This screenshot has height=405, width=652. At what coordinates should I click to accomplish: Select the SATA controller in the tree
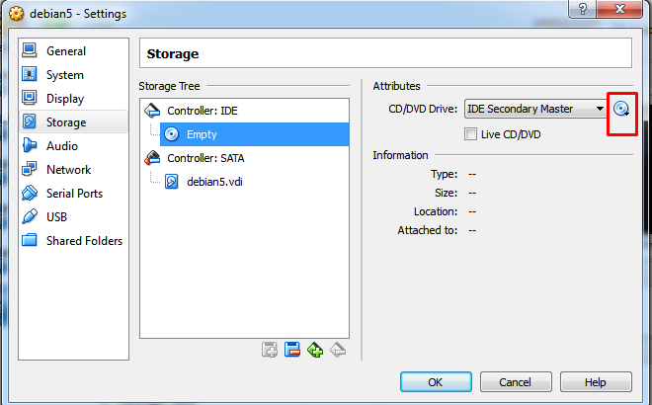click(x=204, y=158)
